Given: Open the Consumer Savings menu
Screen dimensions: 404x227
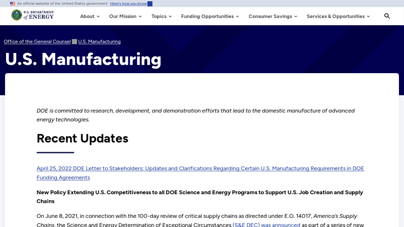Looking at the screenshot, I should point(273,16).
